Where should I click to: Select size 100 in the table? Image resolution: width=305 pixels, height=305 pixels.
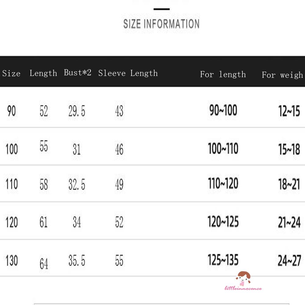pos(12,149)
